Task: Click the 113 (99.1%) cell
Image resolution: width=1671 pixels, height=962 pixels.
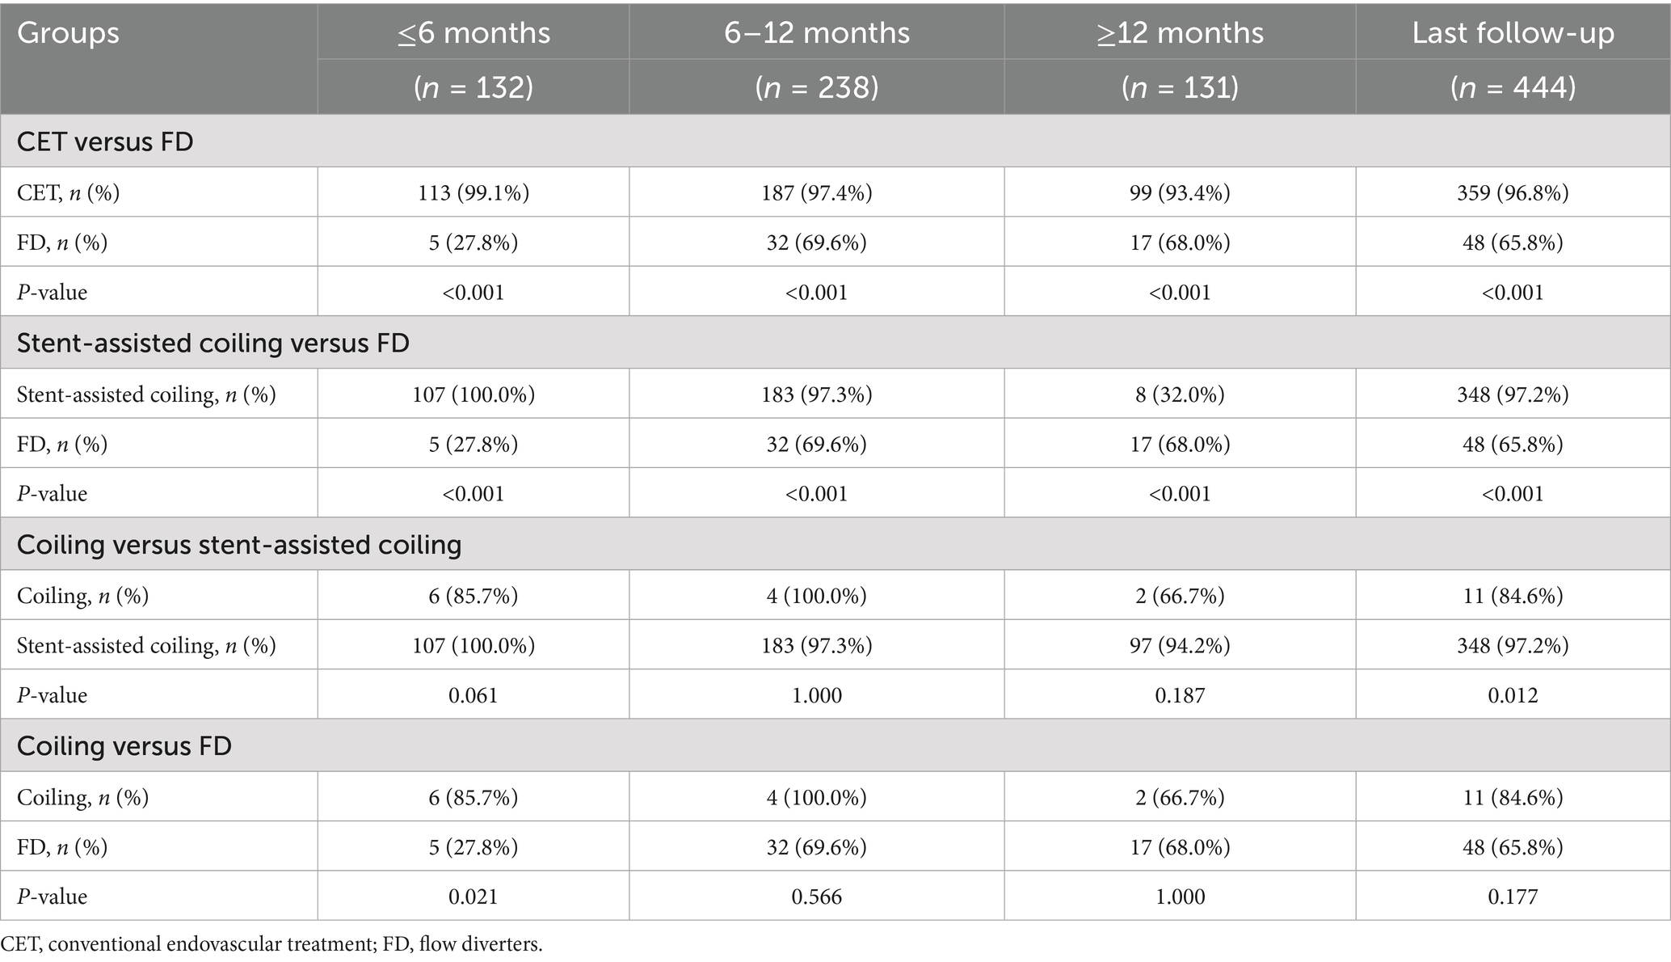Action: point(474,192)
